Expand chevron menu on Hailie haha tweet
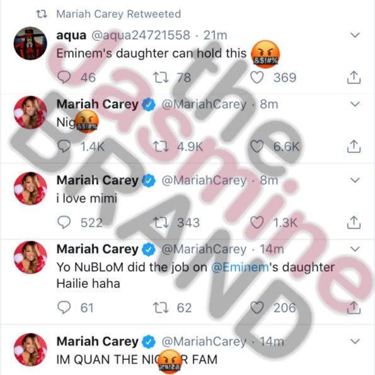Screen dimensions: 375x375 (355, 249)
